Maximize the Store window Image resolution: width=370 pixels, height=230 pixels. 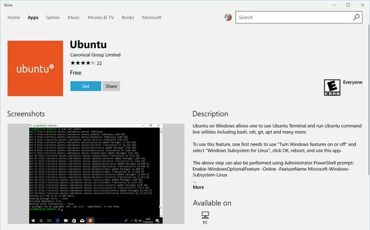348,5
